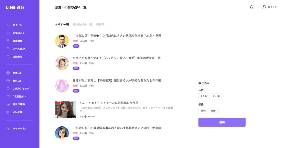The width and height of the screenshot is (283, 148).
Task: Toggle the 無料 price filter
Action: pyautogui.click(x=214, y=111)
